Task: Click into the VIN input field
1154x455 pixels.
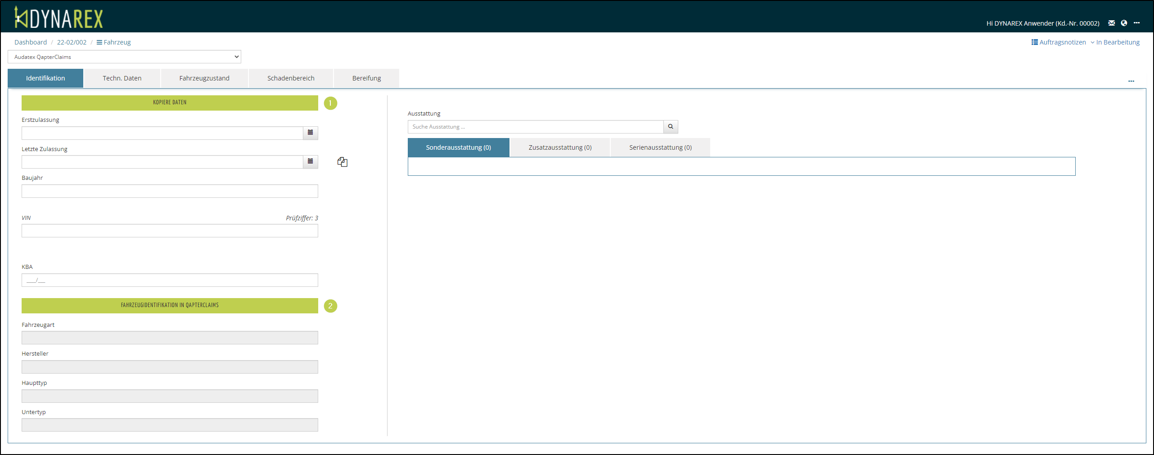Action: click(x=170, y=231)
